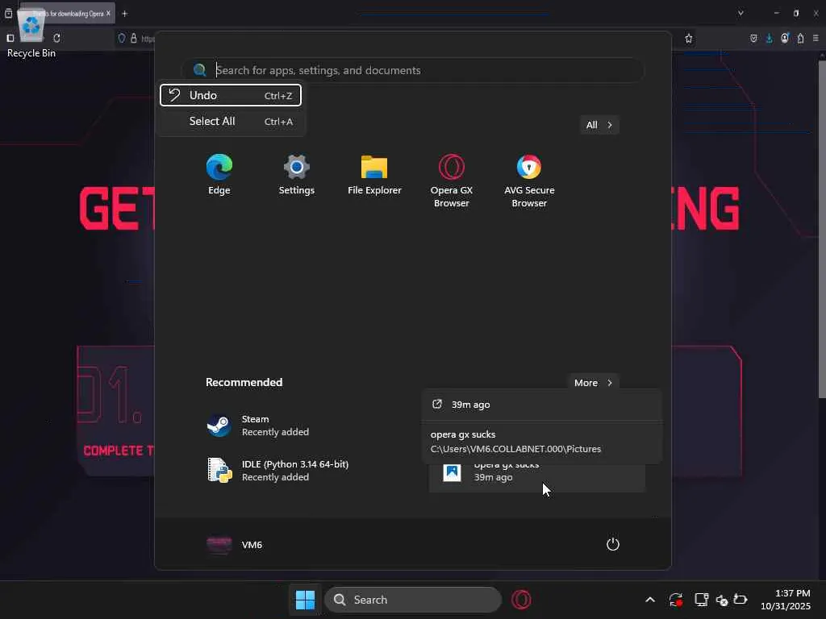Focus the Start menu search field
Image resolution: width=826 pixels, height=619 pixels.
pyautogui.click(x=412, y=70)
